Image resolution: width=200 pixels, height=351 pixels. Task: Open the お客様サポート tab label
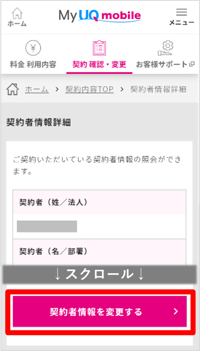click(x=162, y=65)
